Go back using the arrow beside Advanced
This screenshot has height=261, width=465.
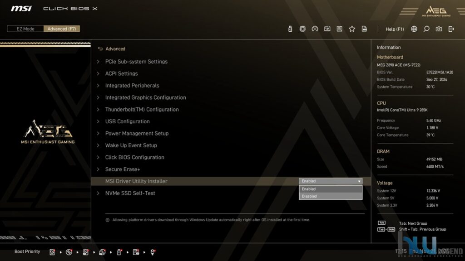100,49
